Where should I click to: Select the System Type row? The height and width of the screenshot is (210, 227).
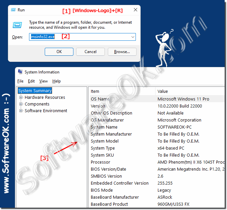[157, 148]
